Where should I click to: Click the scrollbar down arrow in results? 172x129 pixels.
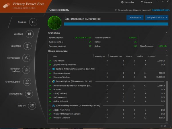pyautogui.click(x=167, y=122)
